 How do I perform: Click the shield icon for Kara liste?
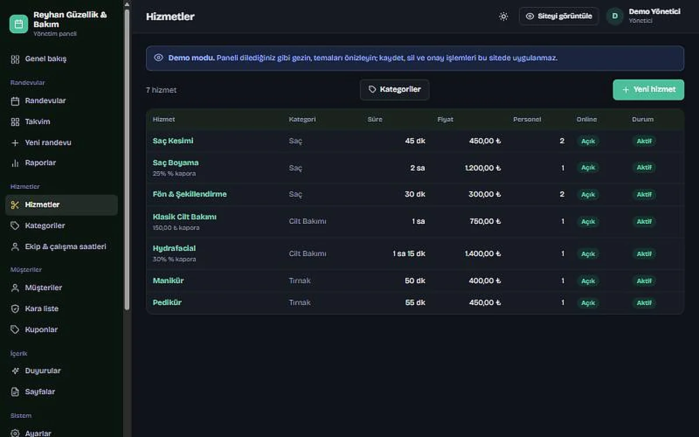[x=15, y=309]
